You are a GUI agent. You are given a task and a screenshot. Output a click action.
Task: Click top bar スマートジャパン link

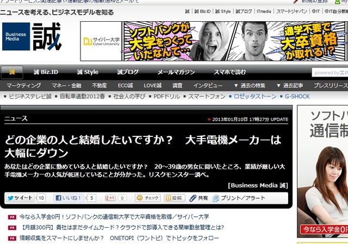(291, 11)
